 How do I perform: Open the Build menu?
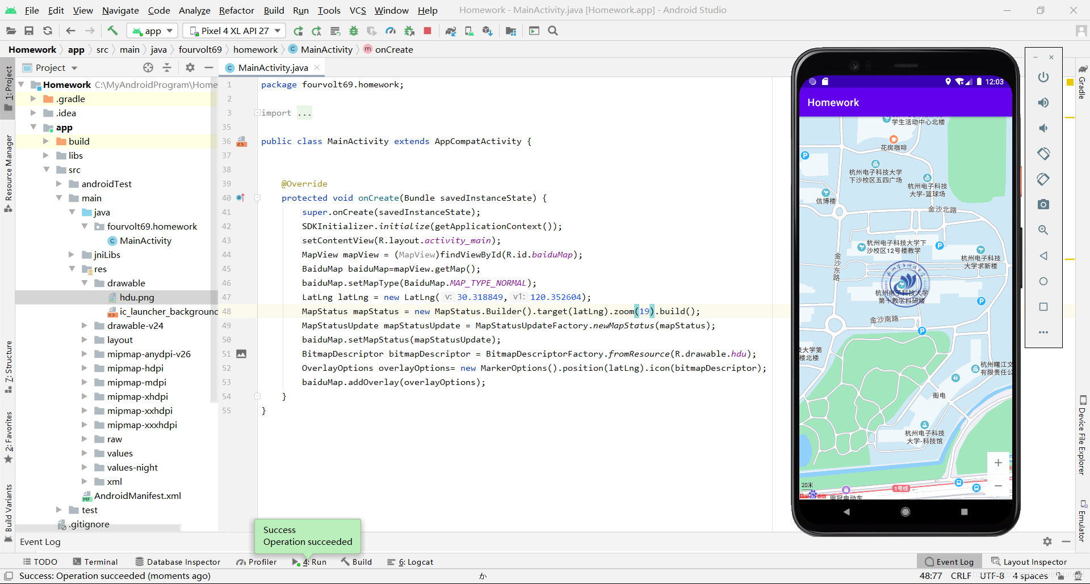(274, 10)
